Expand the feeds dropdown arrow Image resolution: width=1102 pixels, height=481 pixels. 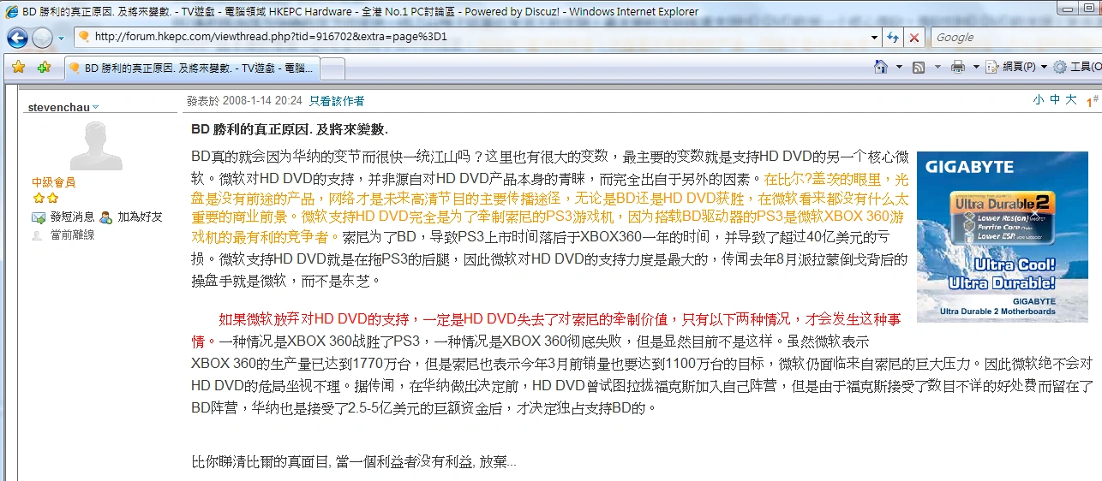937,67
